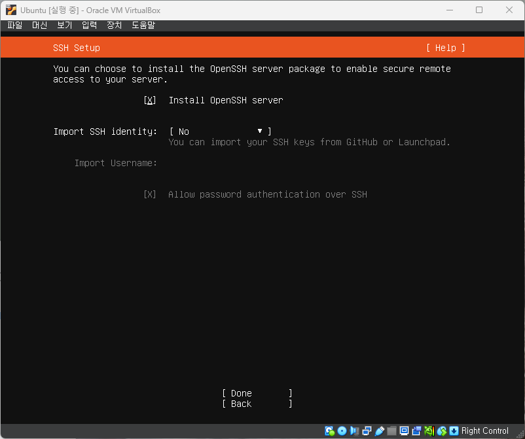525x439 pixels.
Task: Click the keyboard capture arrow icon
Action: pyautogui.click(x=454, y=431)
